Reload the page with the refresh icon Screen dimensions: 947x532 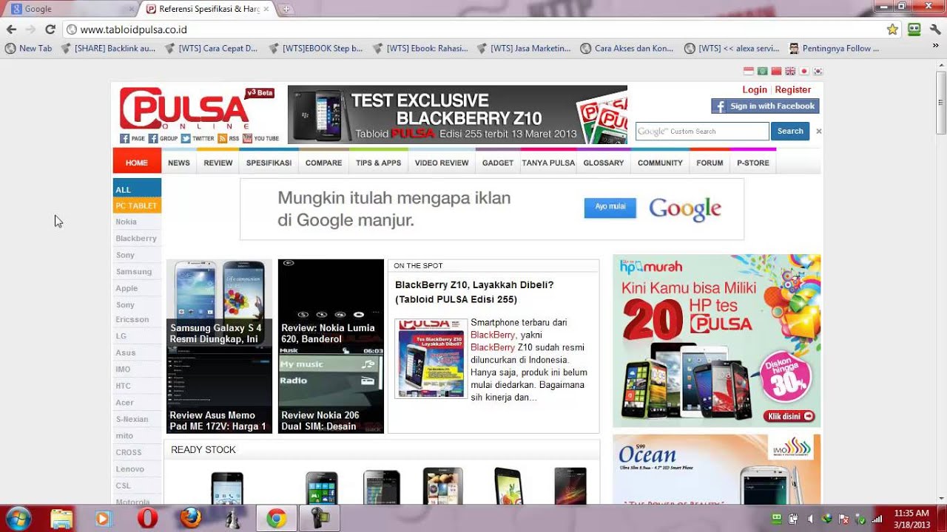point(50,30)
